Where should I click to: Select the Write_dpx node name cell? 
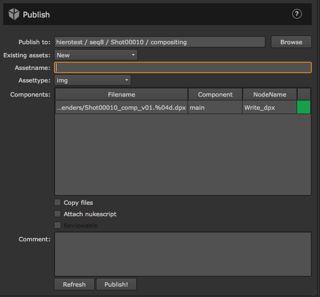pos(270,108)
